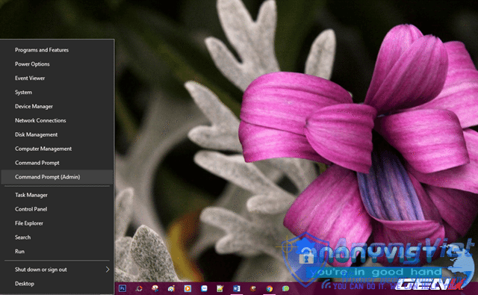Open Photoshop from the taskbar

[122, 288]
